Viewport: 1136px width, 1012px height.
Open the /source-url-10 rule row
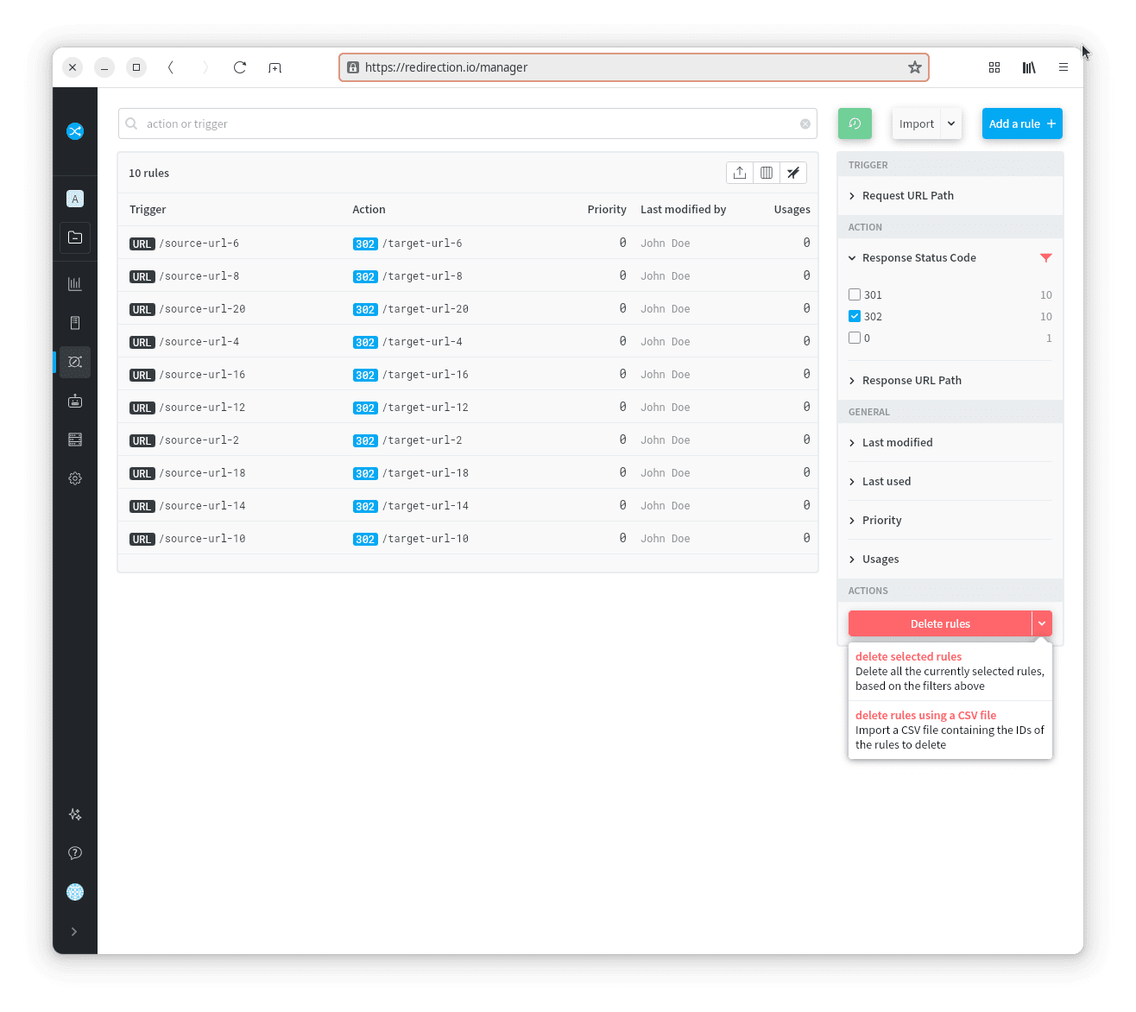pyautogui.click(x=468, y=539)
